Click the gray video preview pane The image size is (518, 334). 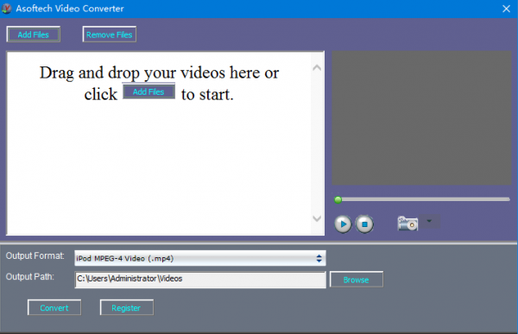coord(421,117)
